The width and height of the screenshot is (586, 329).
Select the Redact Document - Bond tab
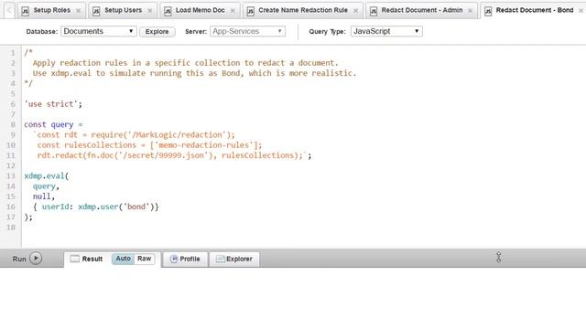click(535, 10)
